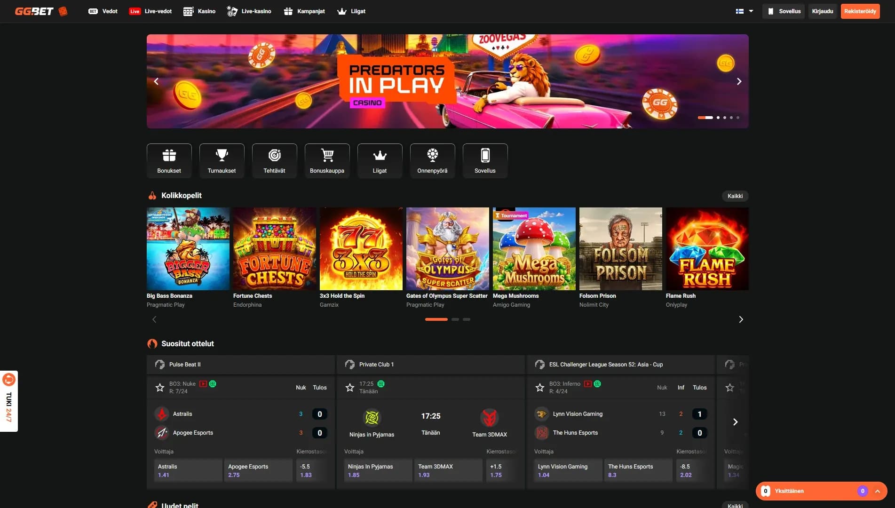Click the Ninjas in Pyjamas team logo
Screen dimensions: 895x508
point(372,417)
